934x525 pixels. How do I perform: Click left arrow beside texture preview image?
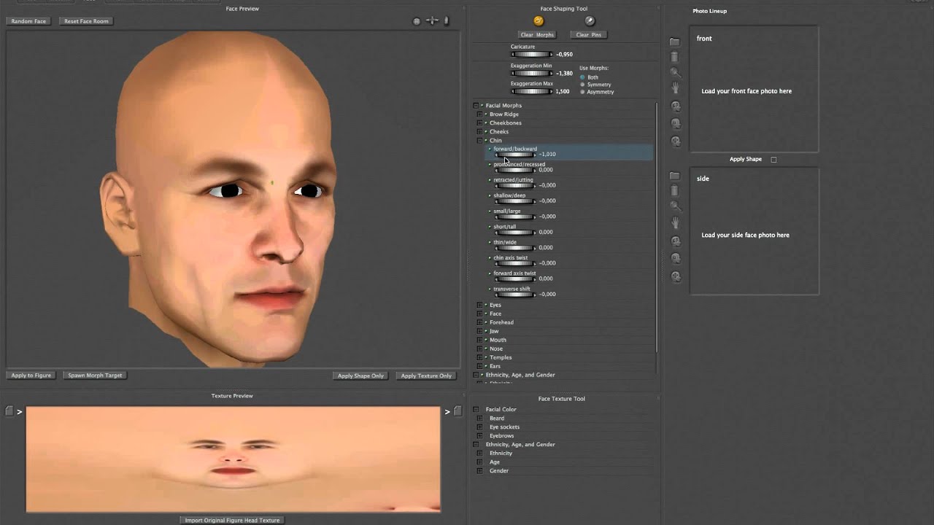coord(20,412)
